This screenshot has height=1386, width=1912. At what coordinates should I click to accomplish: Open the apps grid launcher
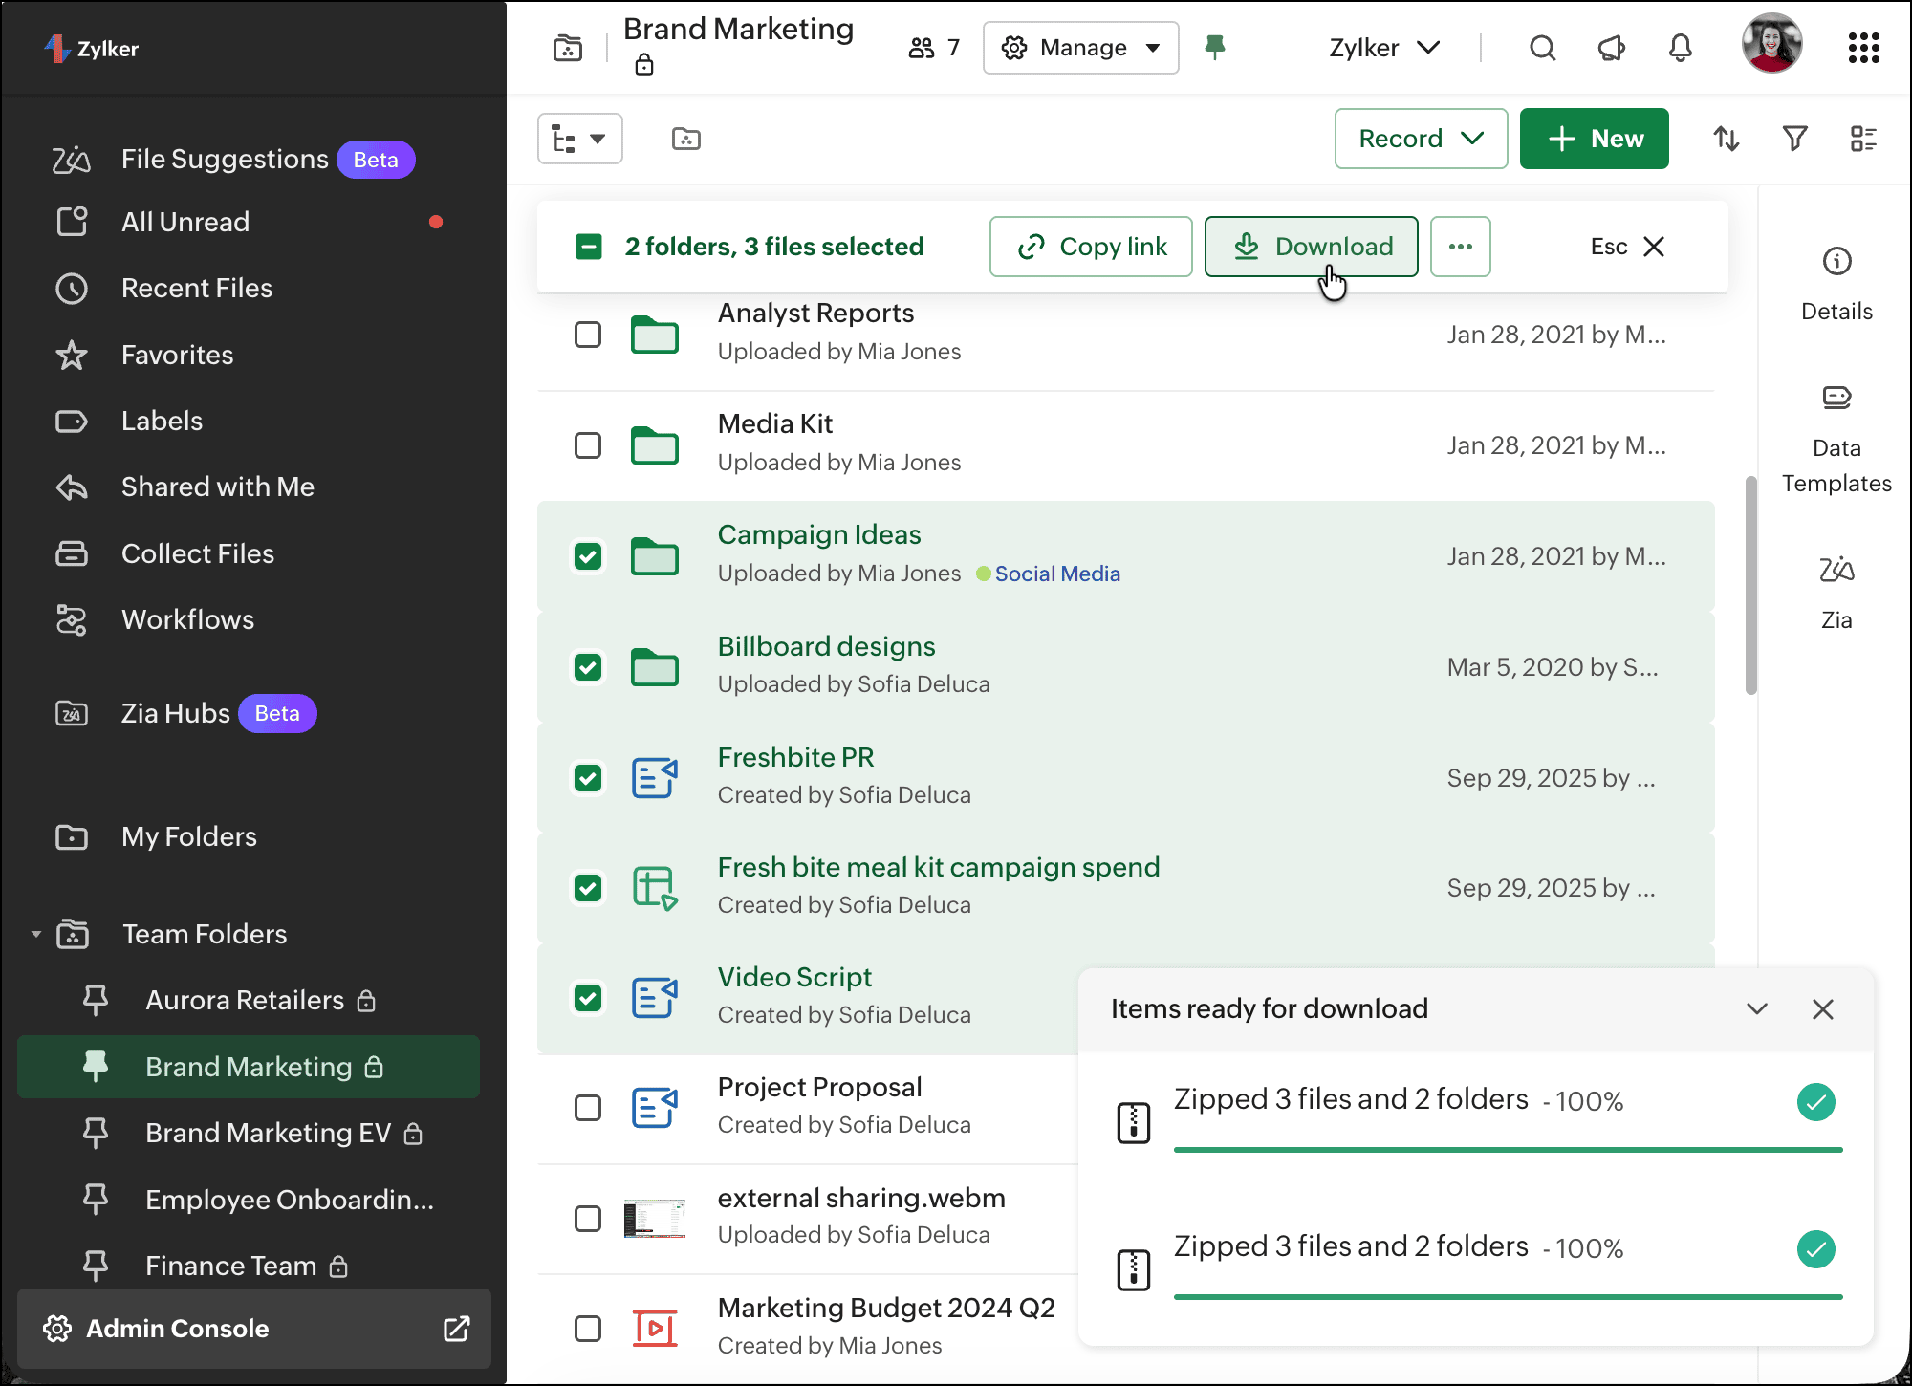pyautogui.click(x=1863, y=48)
